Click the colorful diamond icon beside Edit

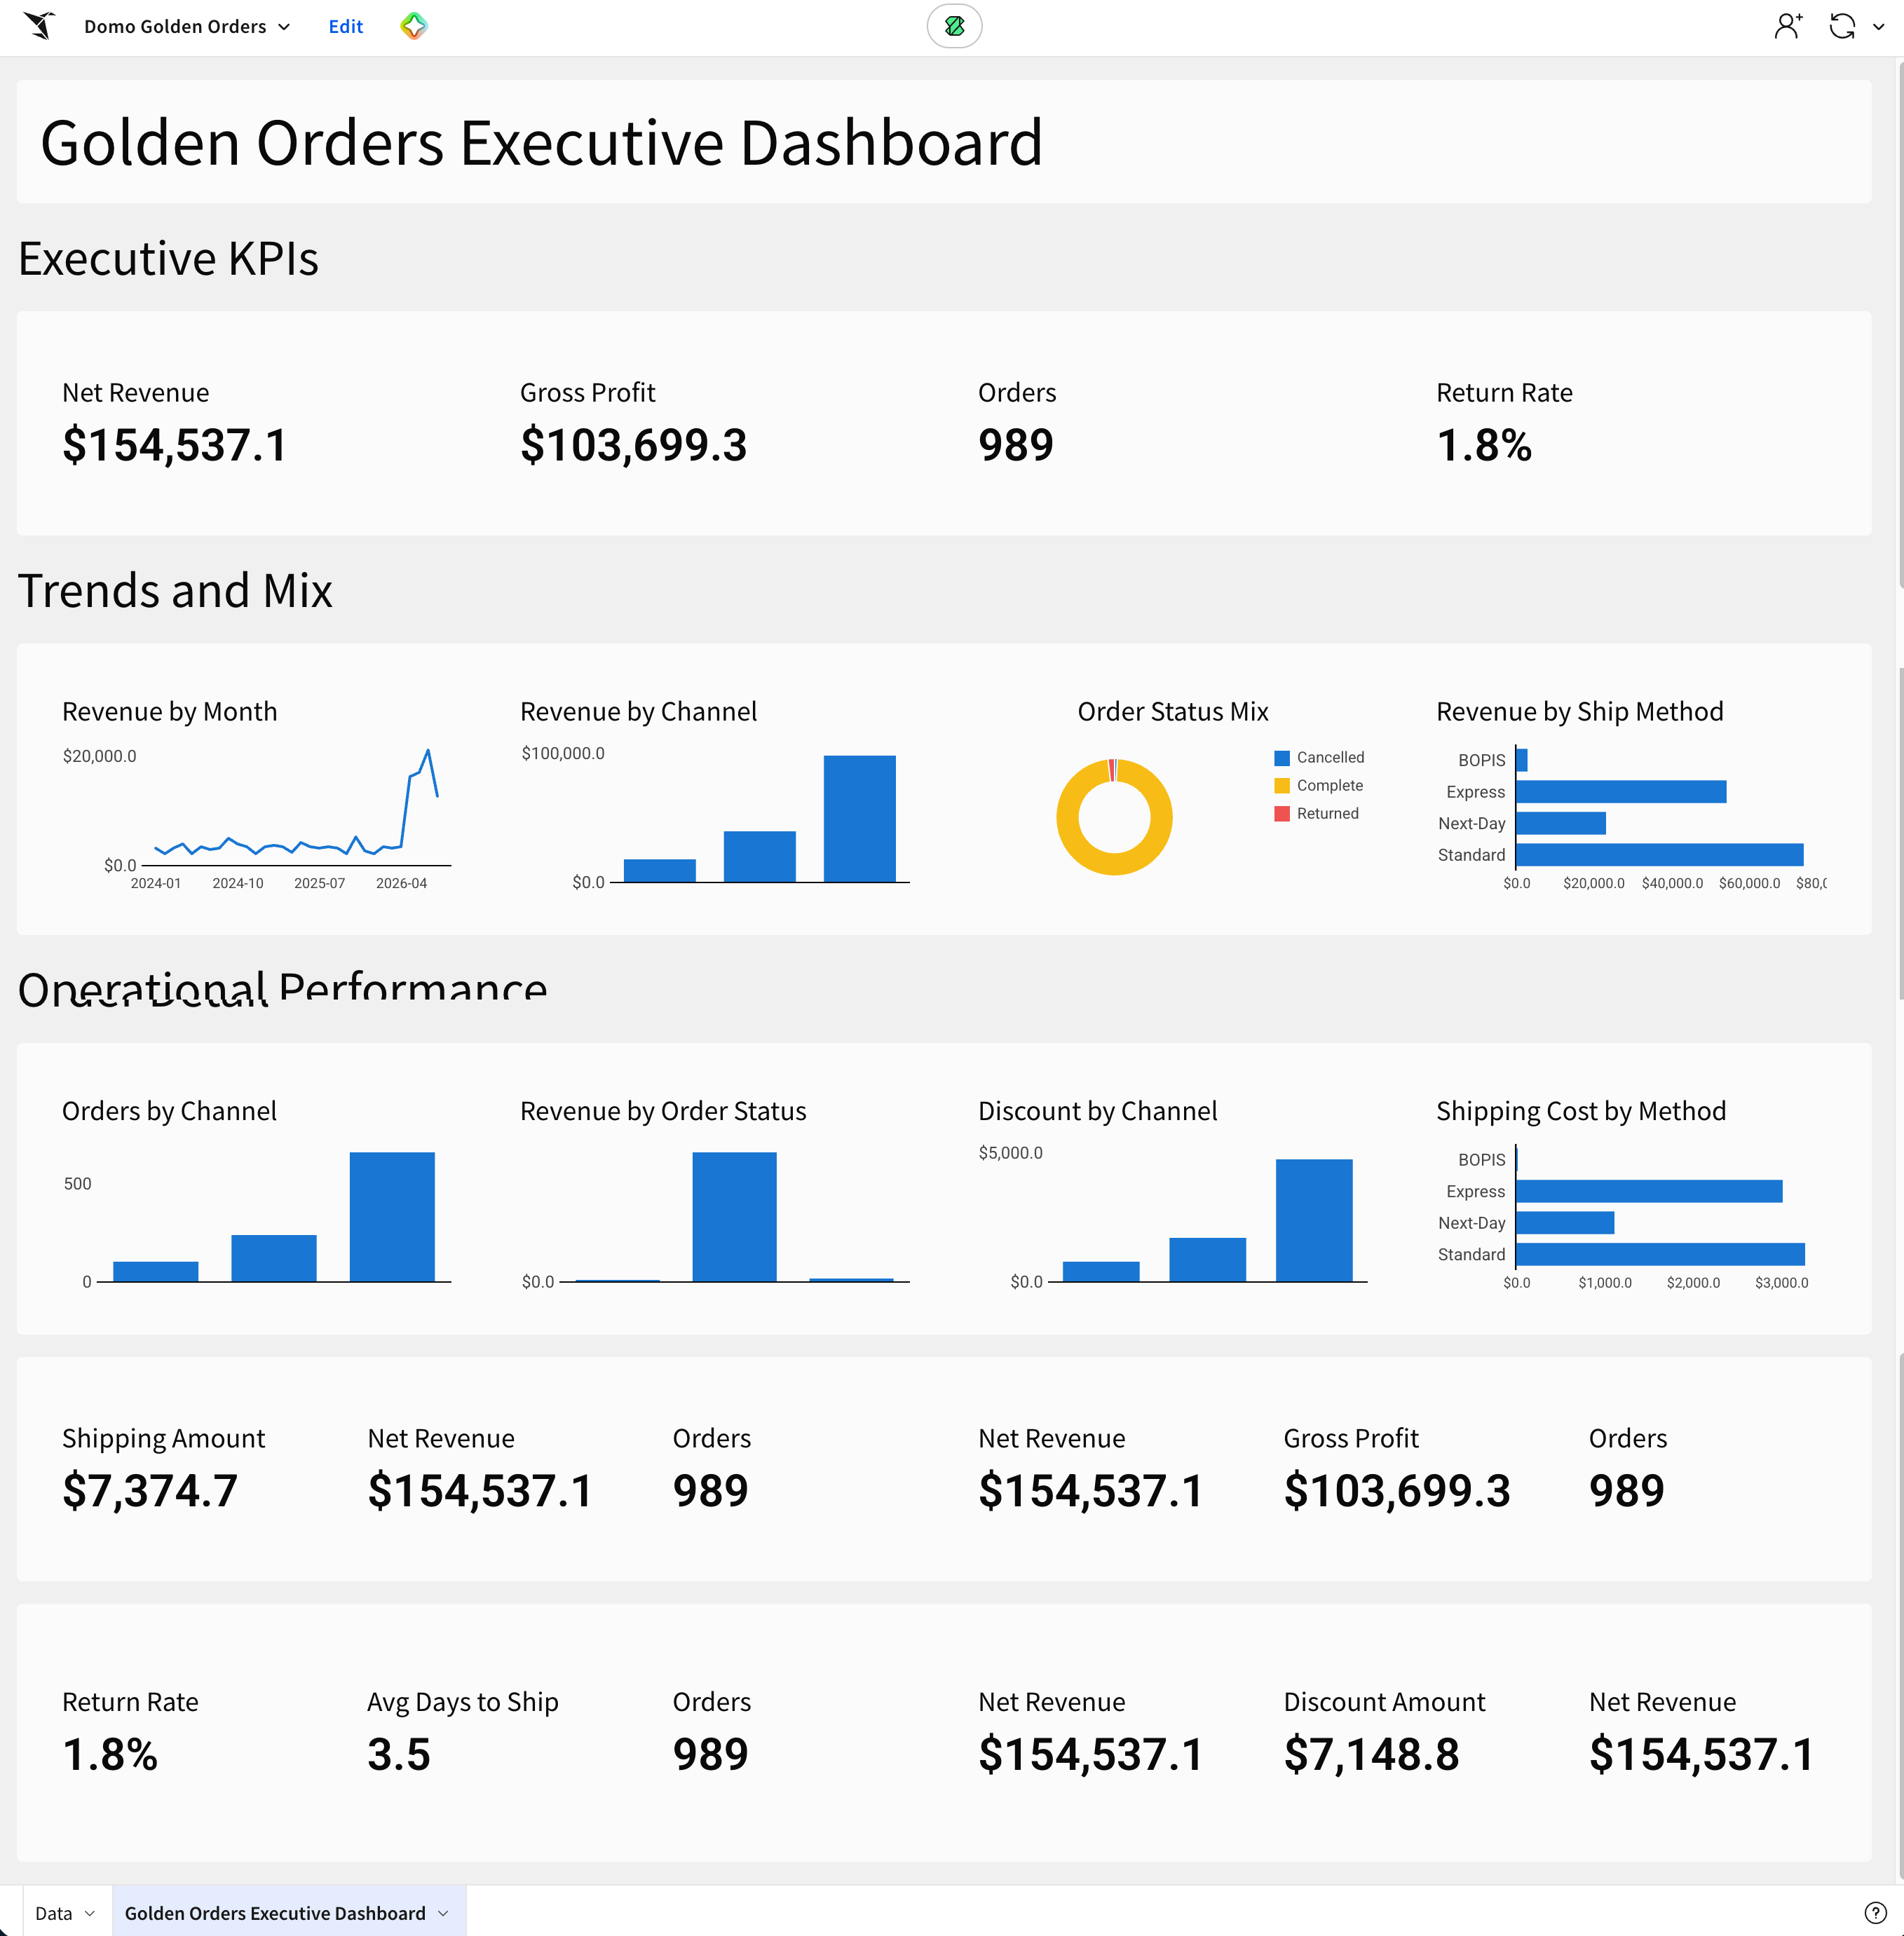tap(413, 26)
